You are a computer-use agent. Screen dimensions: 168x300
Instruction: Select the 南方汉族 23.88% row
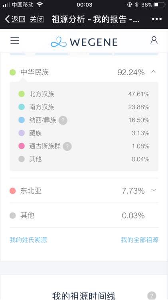pos(84,107)
